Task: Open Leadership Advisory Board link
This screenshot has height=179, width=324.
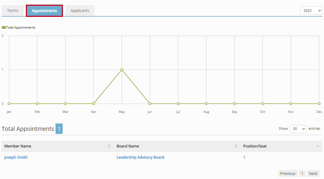Action: coord(140,157)
